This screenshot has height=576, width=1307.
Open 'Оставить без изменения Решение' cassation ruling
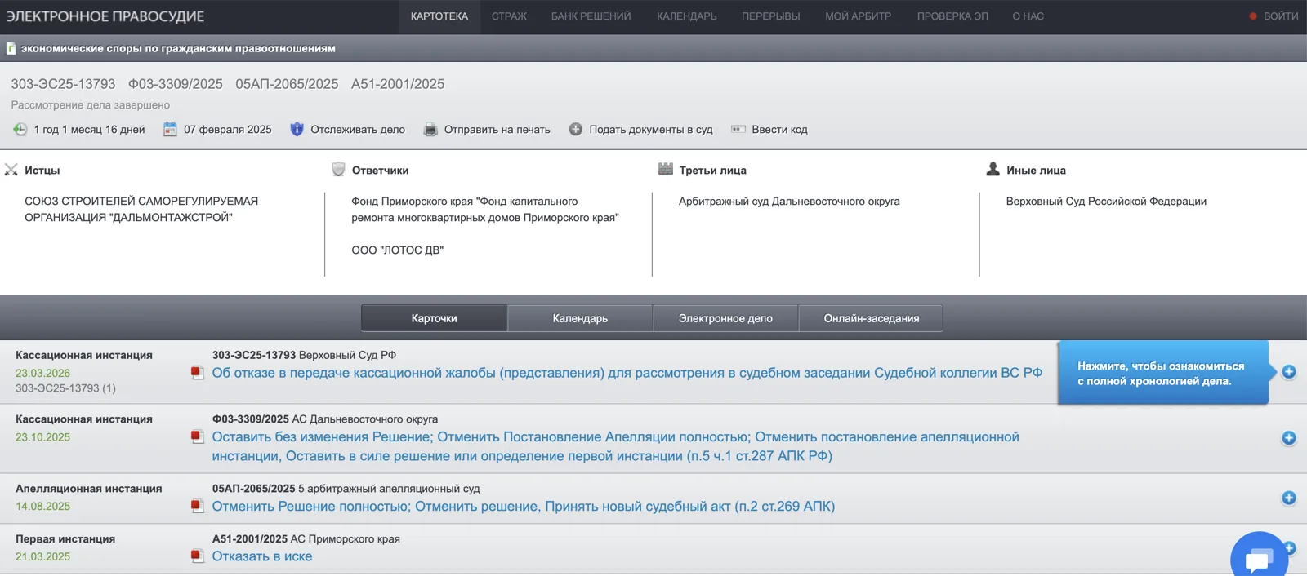[616, 446]
